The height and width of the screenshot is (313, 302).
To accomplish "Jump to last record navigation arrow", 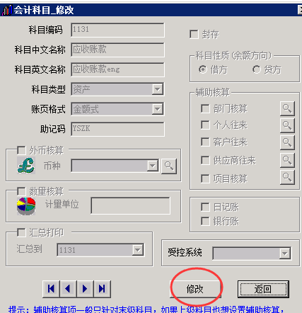I will [102, 289].
